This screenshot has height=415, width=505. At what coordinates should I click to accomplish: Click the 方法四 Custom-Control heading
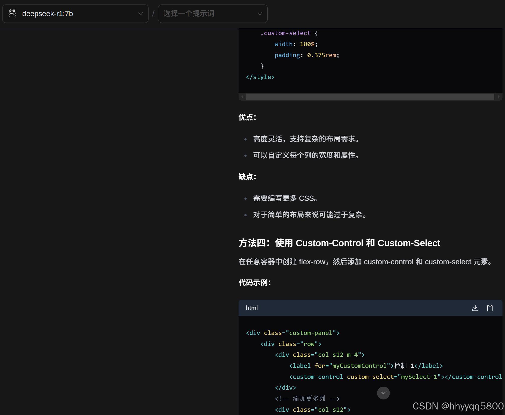339,243
